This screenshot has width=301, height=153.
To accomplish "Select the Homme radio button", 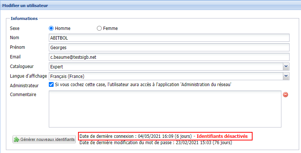I will point(52,28).
